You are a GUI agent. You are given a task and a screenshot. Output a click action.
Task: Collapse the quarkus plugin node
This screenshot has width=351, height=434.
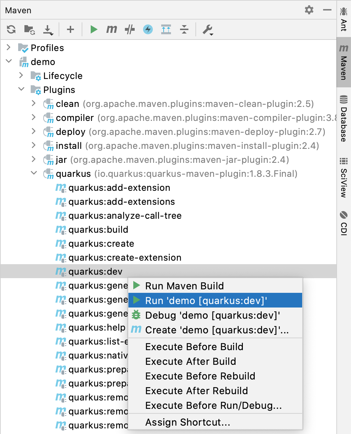(x=34, y=173)
